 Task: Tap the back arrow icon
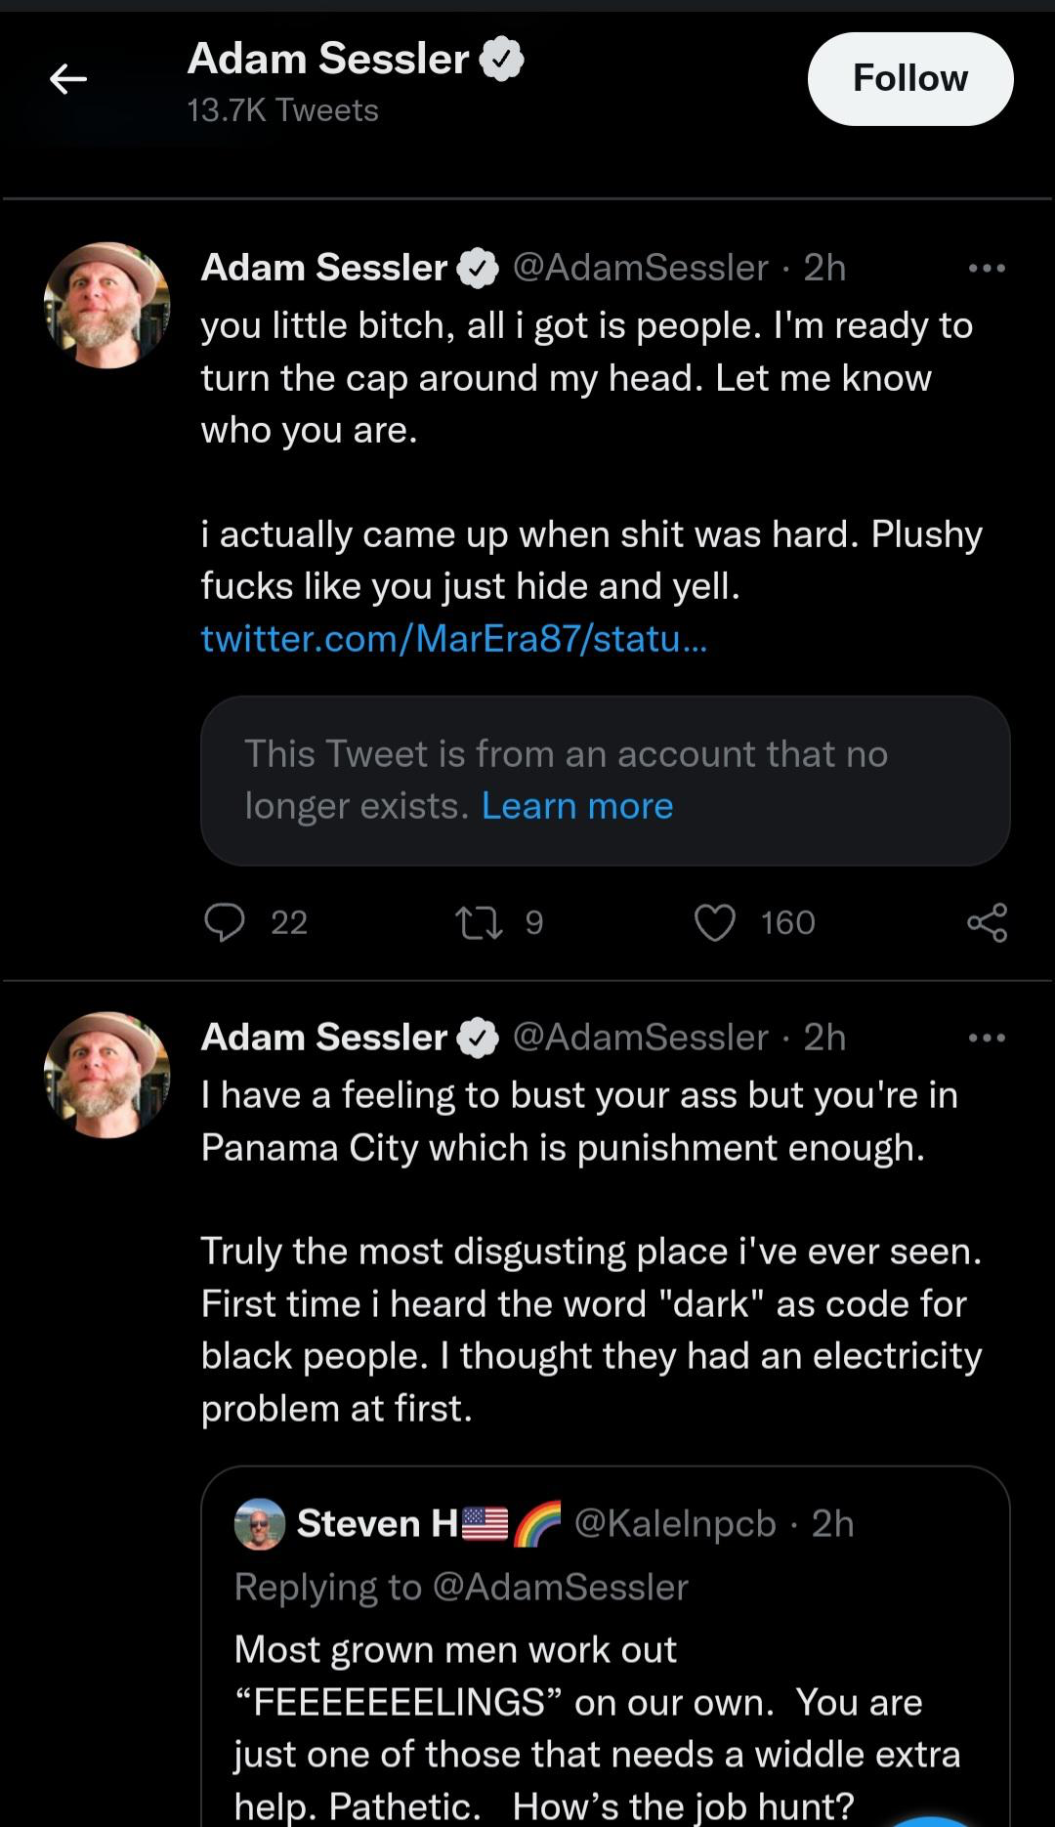click(68, 79)
